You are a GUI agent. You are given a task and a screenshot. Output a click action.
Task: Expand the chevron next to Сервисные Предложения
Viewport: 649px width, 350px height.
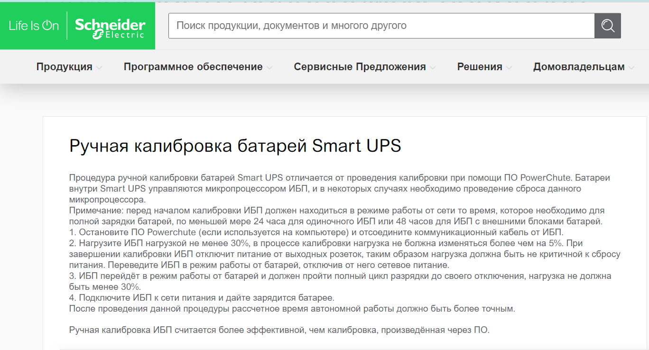[433, 68]
